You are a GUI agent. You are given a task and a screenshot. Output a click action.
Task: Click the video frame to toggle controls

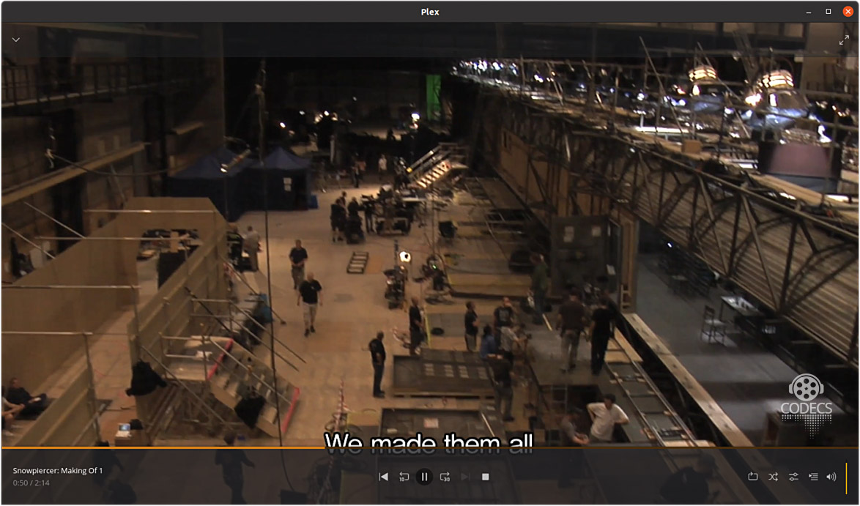[430, 242]
